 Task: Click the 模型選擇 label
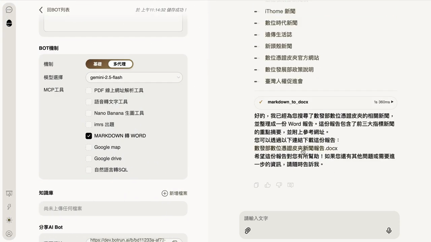point(53,77)
